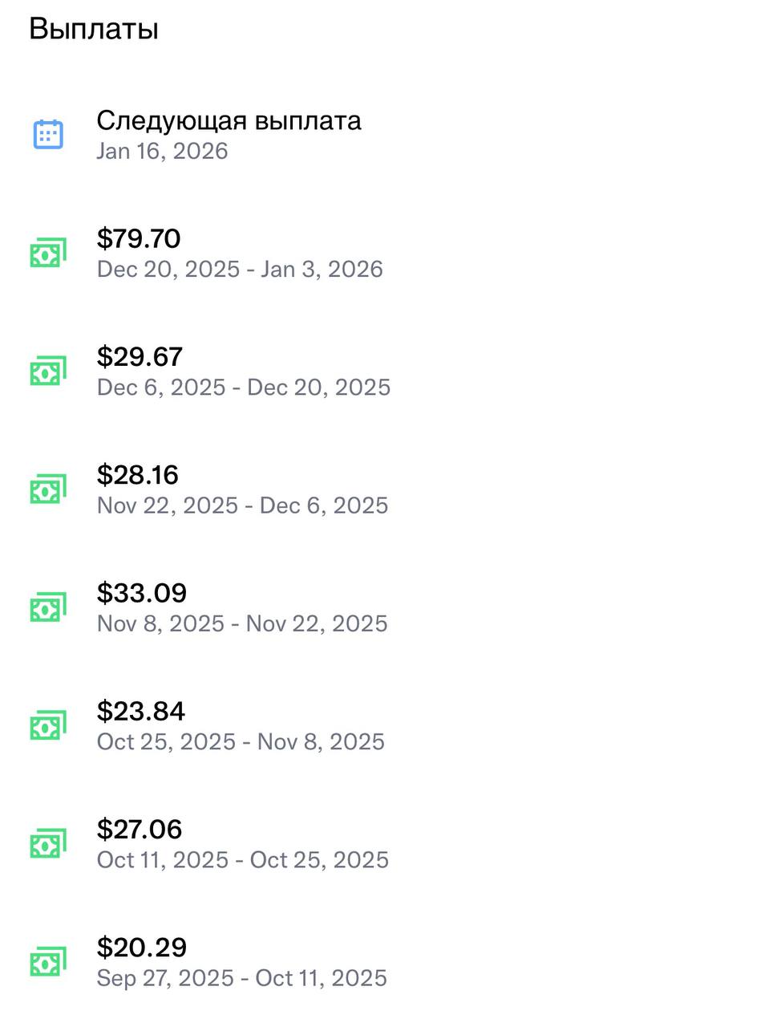Click the Sep 27, 2025 - Oct 11, 2025 period
Image resolution: width=769 pixels, height=1027 pixels.
pyautogui.click(x=241, y=978)
